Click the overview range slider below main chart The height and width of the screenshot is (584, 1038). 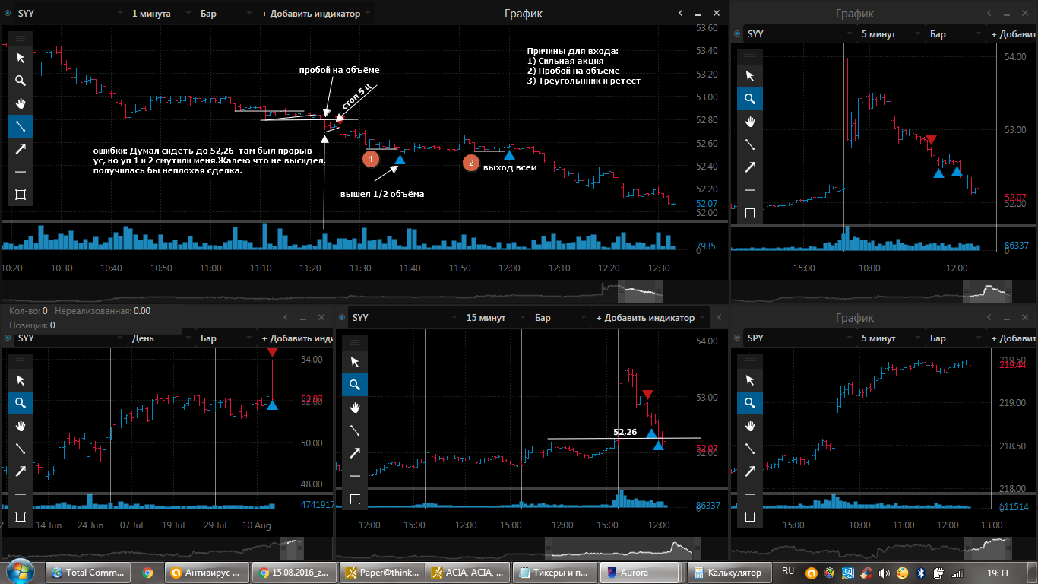(640, 290)
